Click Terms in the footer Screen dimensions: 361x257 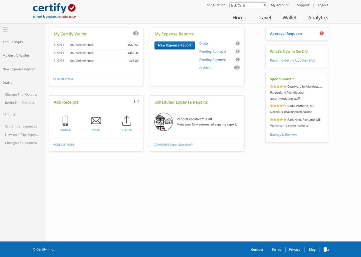coord(276,250)
